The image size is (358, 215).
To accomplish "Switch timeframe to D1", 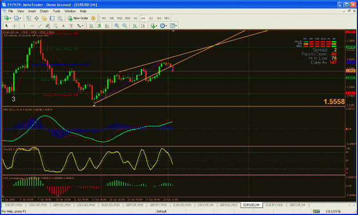I will [x=151, y=18].
